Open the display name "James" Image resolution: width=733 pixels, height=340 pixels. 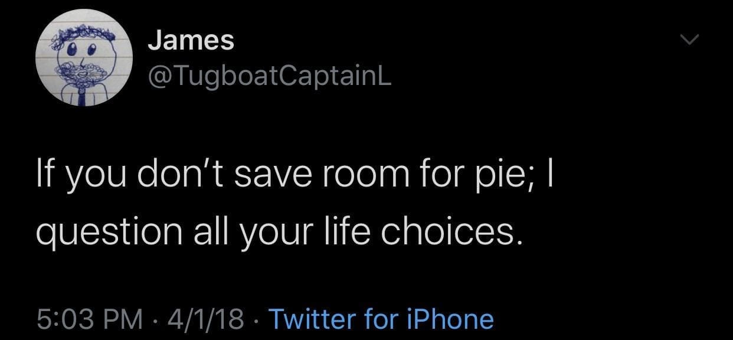coord(190,41)
